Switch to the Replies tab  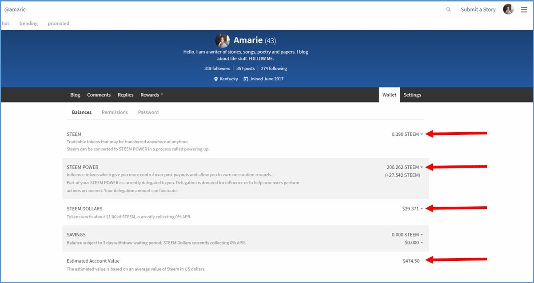[125, 95]
